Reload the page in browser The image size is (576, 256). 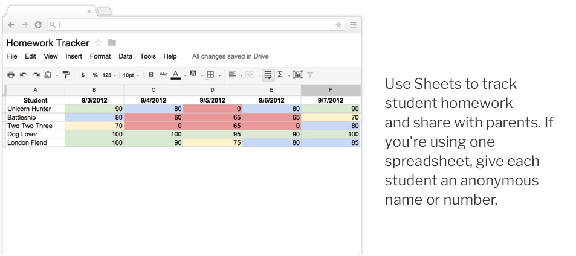38,25
